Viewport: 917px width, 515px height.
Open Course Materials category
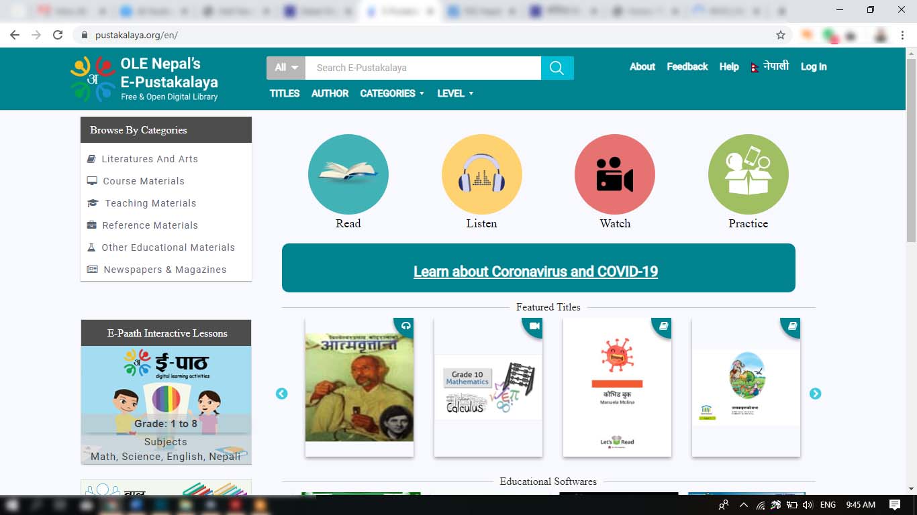point(144,181)
